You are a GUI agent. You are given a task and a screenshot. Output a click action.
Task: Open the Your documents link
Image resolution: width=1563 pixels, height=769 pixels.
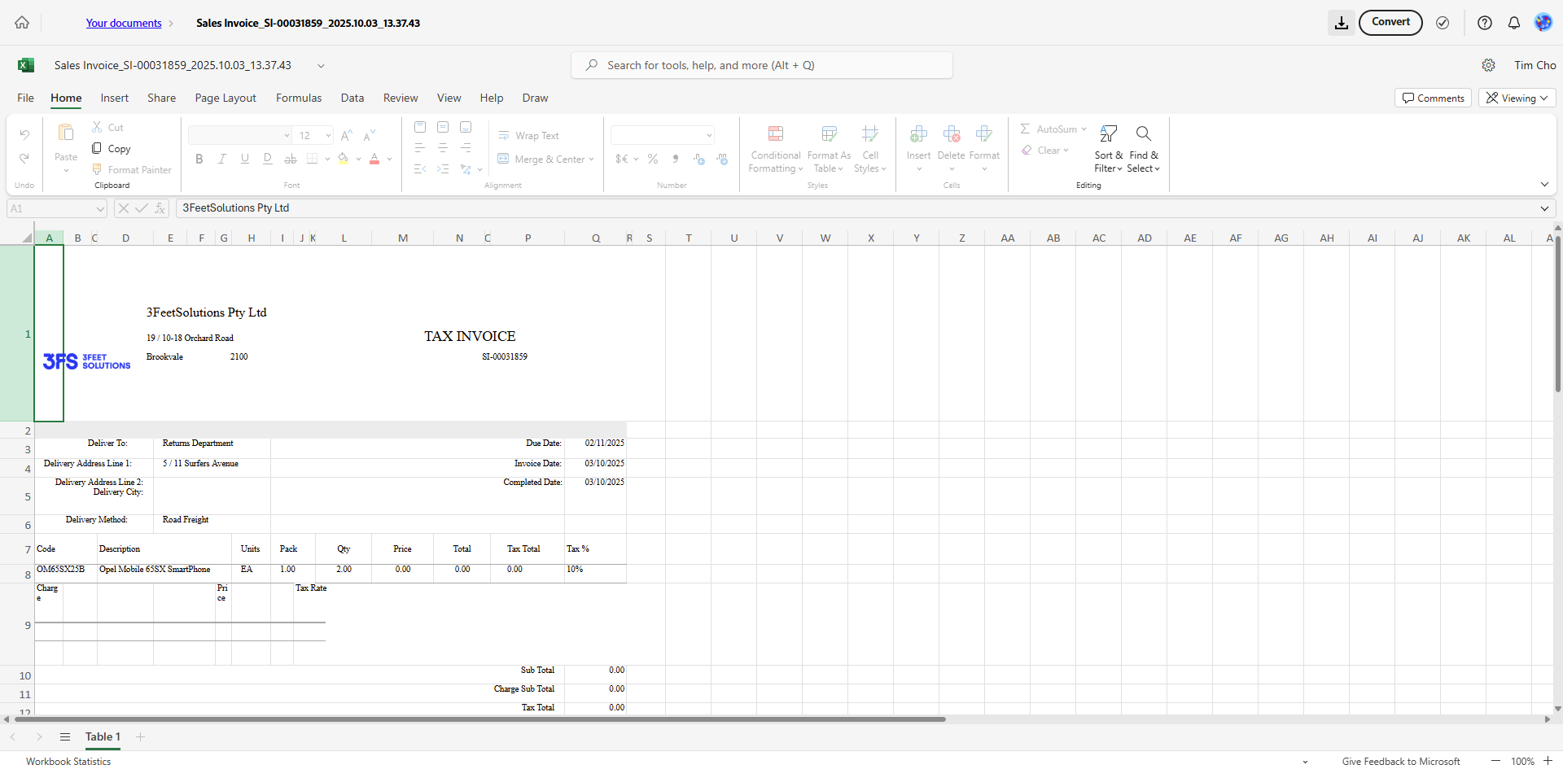point(124,24)
